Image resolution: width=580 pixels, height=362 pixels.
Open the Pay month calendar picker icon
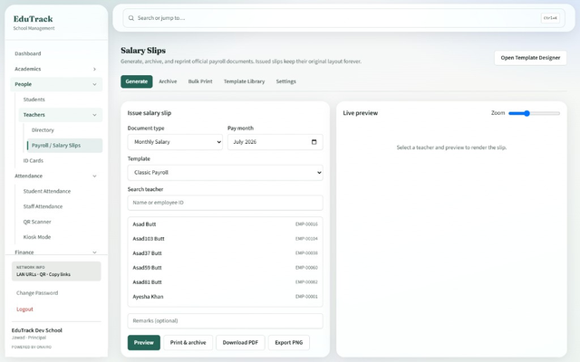click(314, 142)
